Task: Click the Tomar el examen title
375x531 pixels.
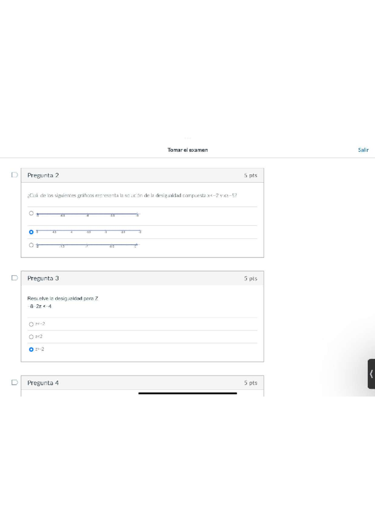Action: tap(187, 150)
